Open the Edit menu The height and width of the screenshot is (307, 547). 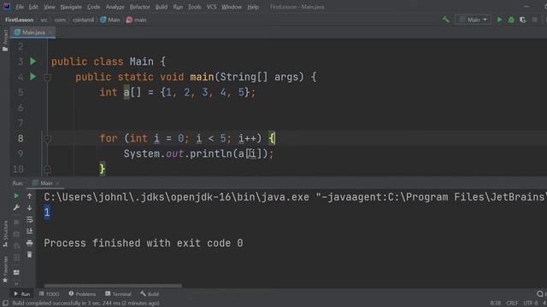coord(33,7)
